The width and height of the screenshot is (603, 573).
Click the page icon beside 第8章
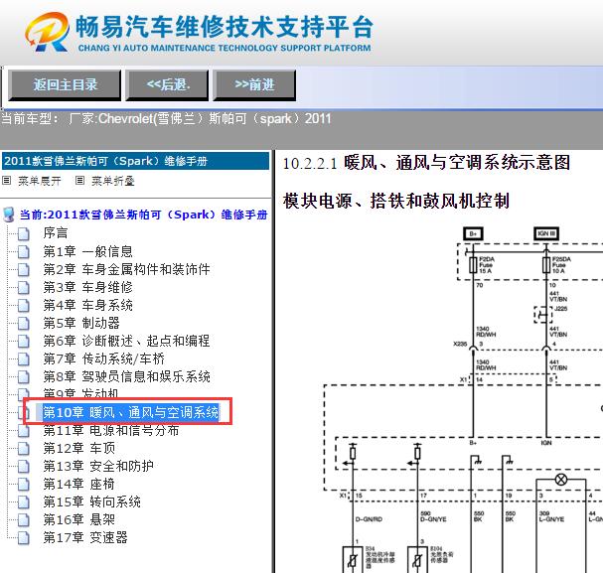[24, 376]
